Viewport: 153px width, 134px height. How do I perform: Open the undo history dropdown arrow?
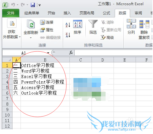pos(17,5)
